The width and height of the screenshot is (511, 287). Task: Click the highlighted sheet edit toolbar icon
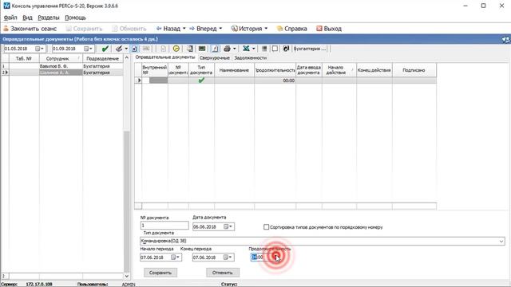[215, 49]
